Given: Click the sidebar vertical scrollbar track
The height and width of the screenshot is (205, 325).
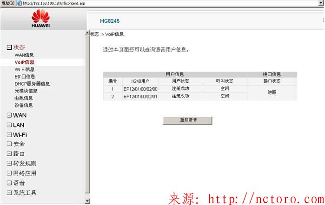Looking at the screenshot, I should pyautogui.click(x=87, y=116).
